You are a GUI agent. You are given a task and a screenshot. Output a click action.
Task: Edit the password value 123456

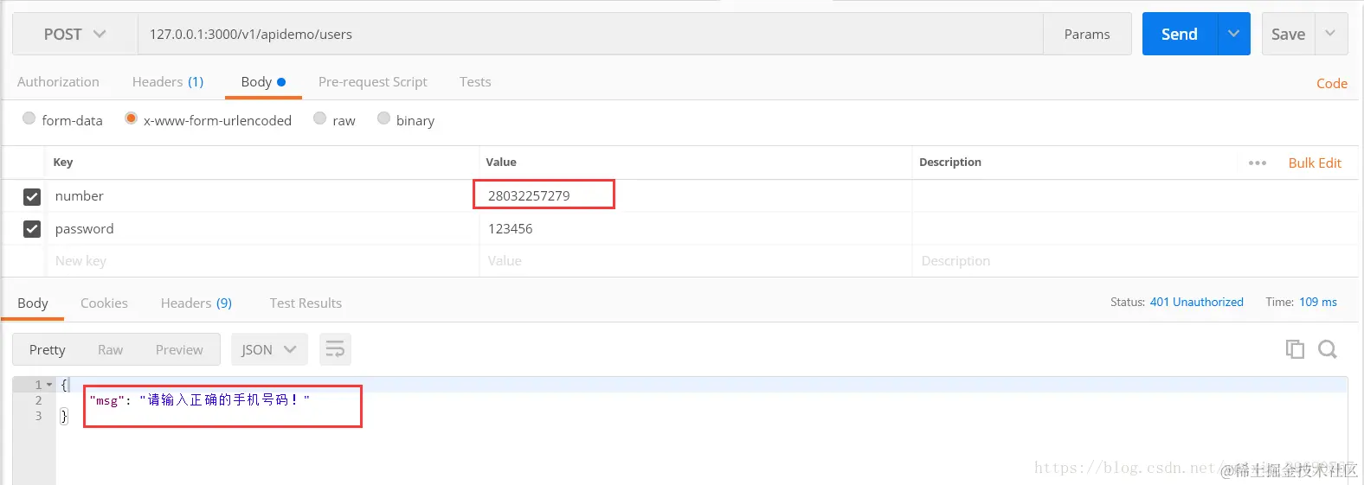[695, 228]
